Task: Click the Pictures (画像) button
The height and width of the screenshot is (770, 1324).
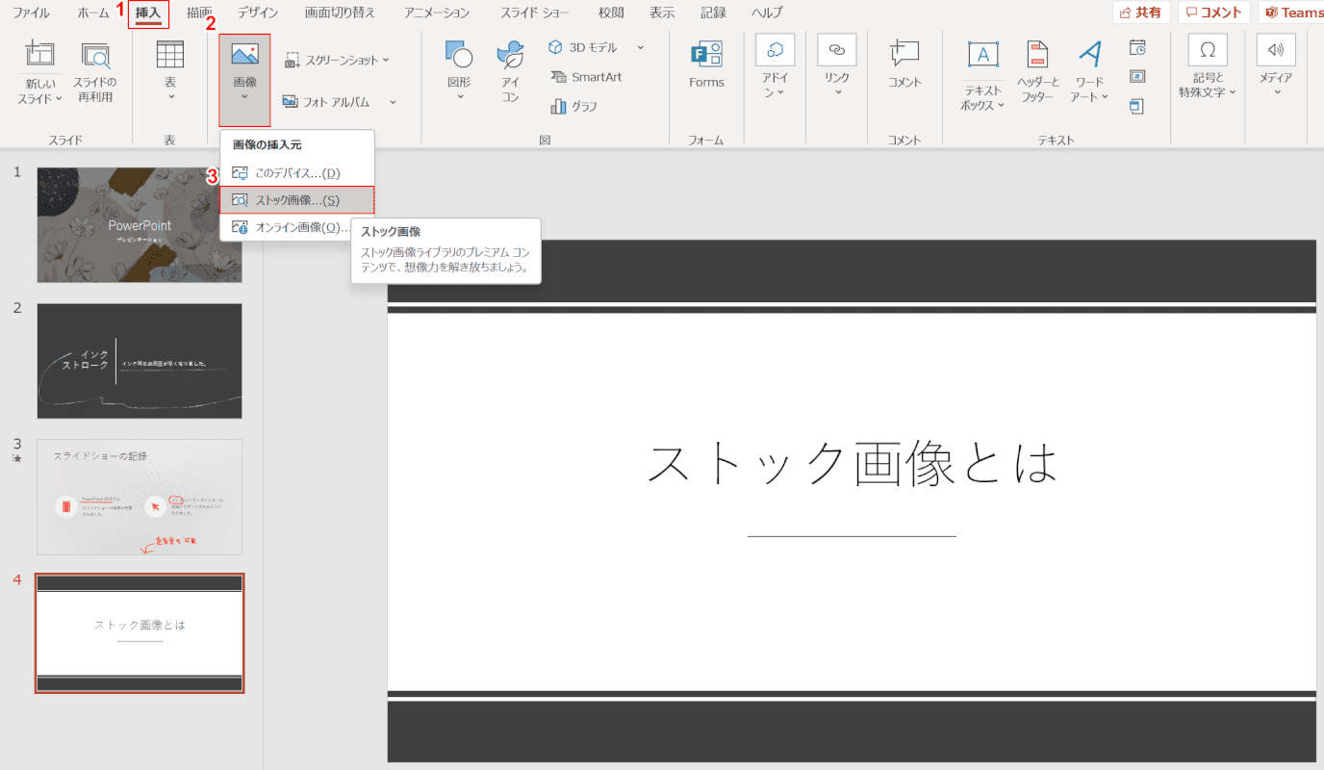Action: pyautogui.click(x=244, y=80)
